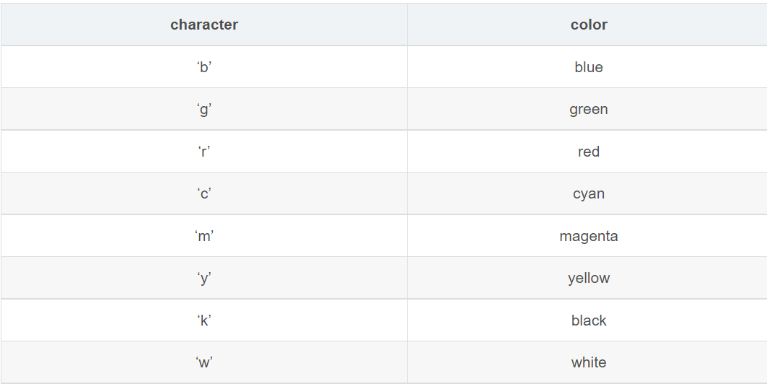The width and height of the screenshot is (767, 384).
Task: Click the quote mark before the letter m
Action: point(196,232)
